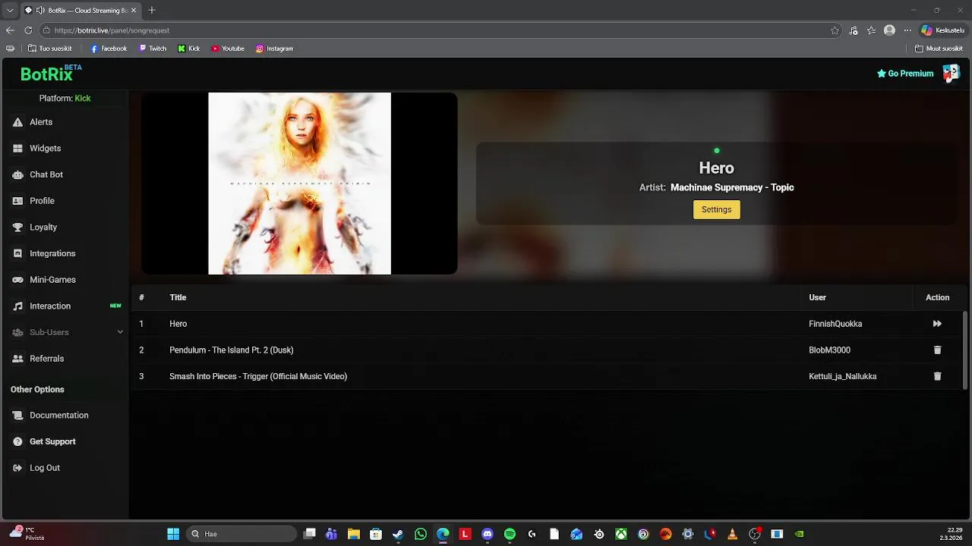Click user Kettuli_ja_Nallukka
972x546 pixels.
842,376
